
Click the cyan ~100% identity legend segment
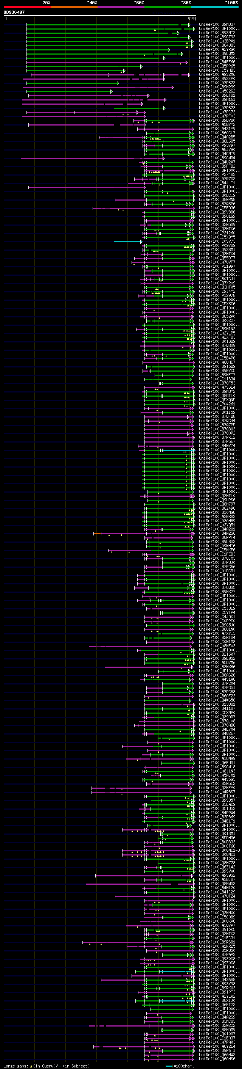(x=215, y=7)
